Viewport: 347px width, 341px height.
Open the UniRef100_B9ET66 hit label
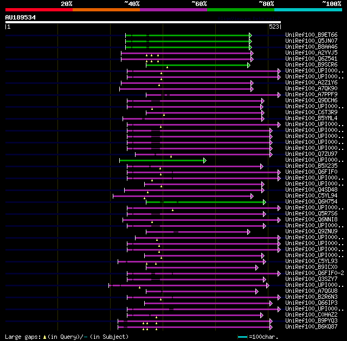(311, 35)
